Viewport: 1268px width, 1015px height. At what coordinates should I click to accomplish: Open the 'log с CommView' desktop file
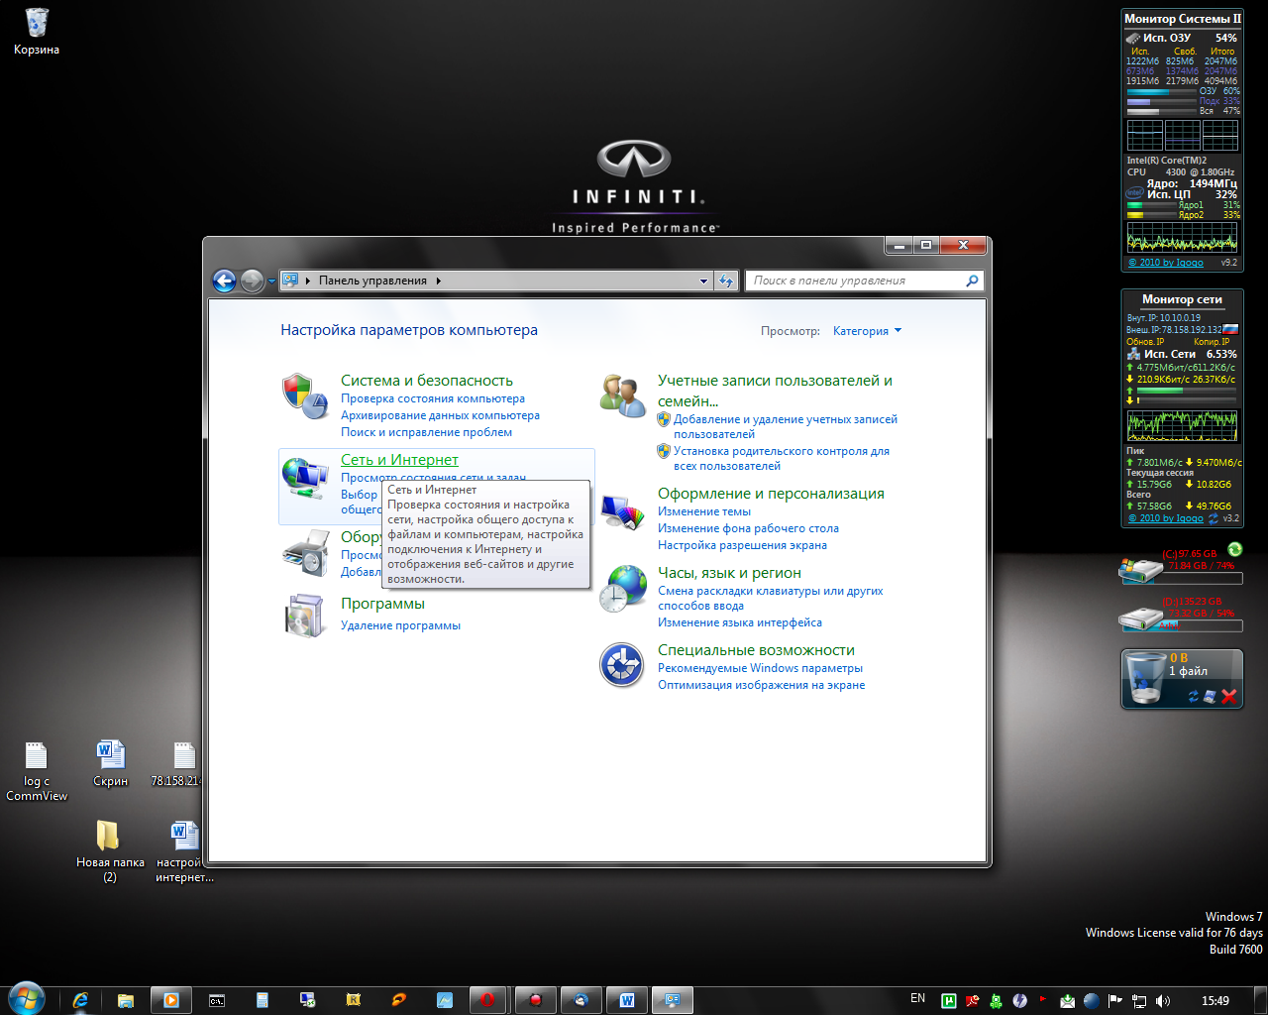pyautogui.click(x=37, y=771)
